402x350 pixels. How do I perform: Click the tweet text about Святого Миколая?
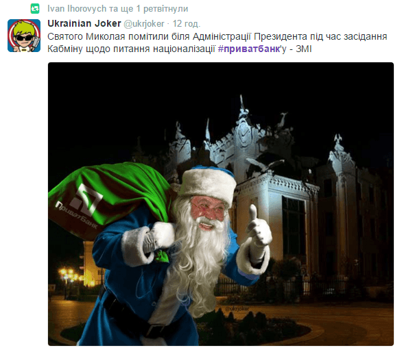point(217,42)
